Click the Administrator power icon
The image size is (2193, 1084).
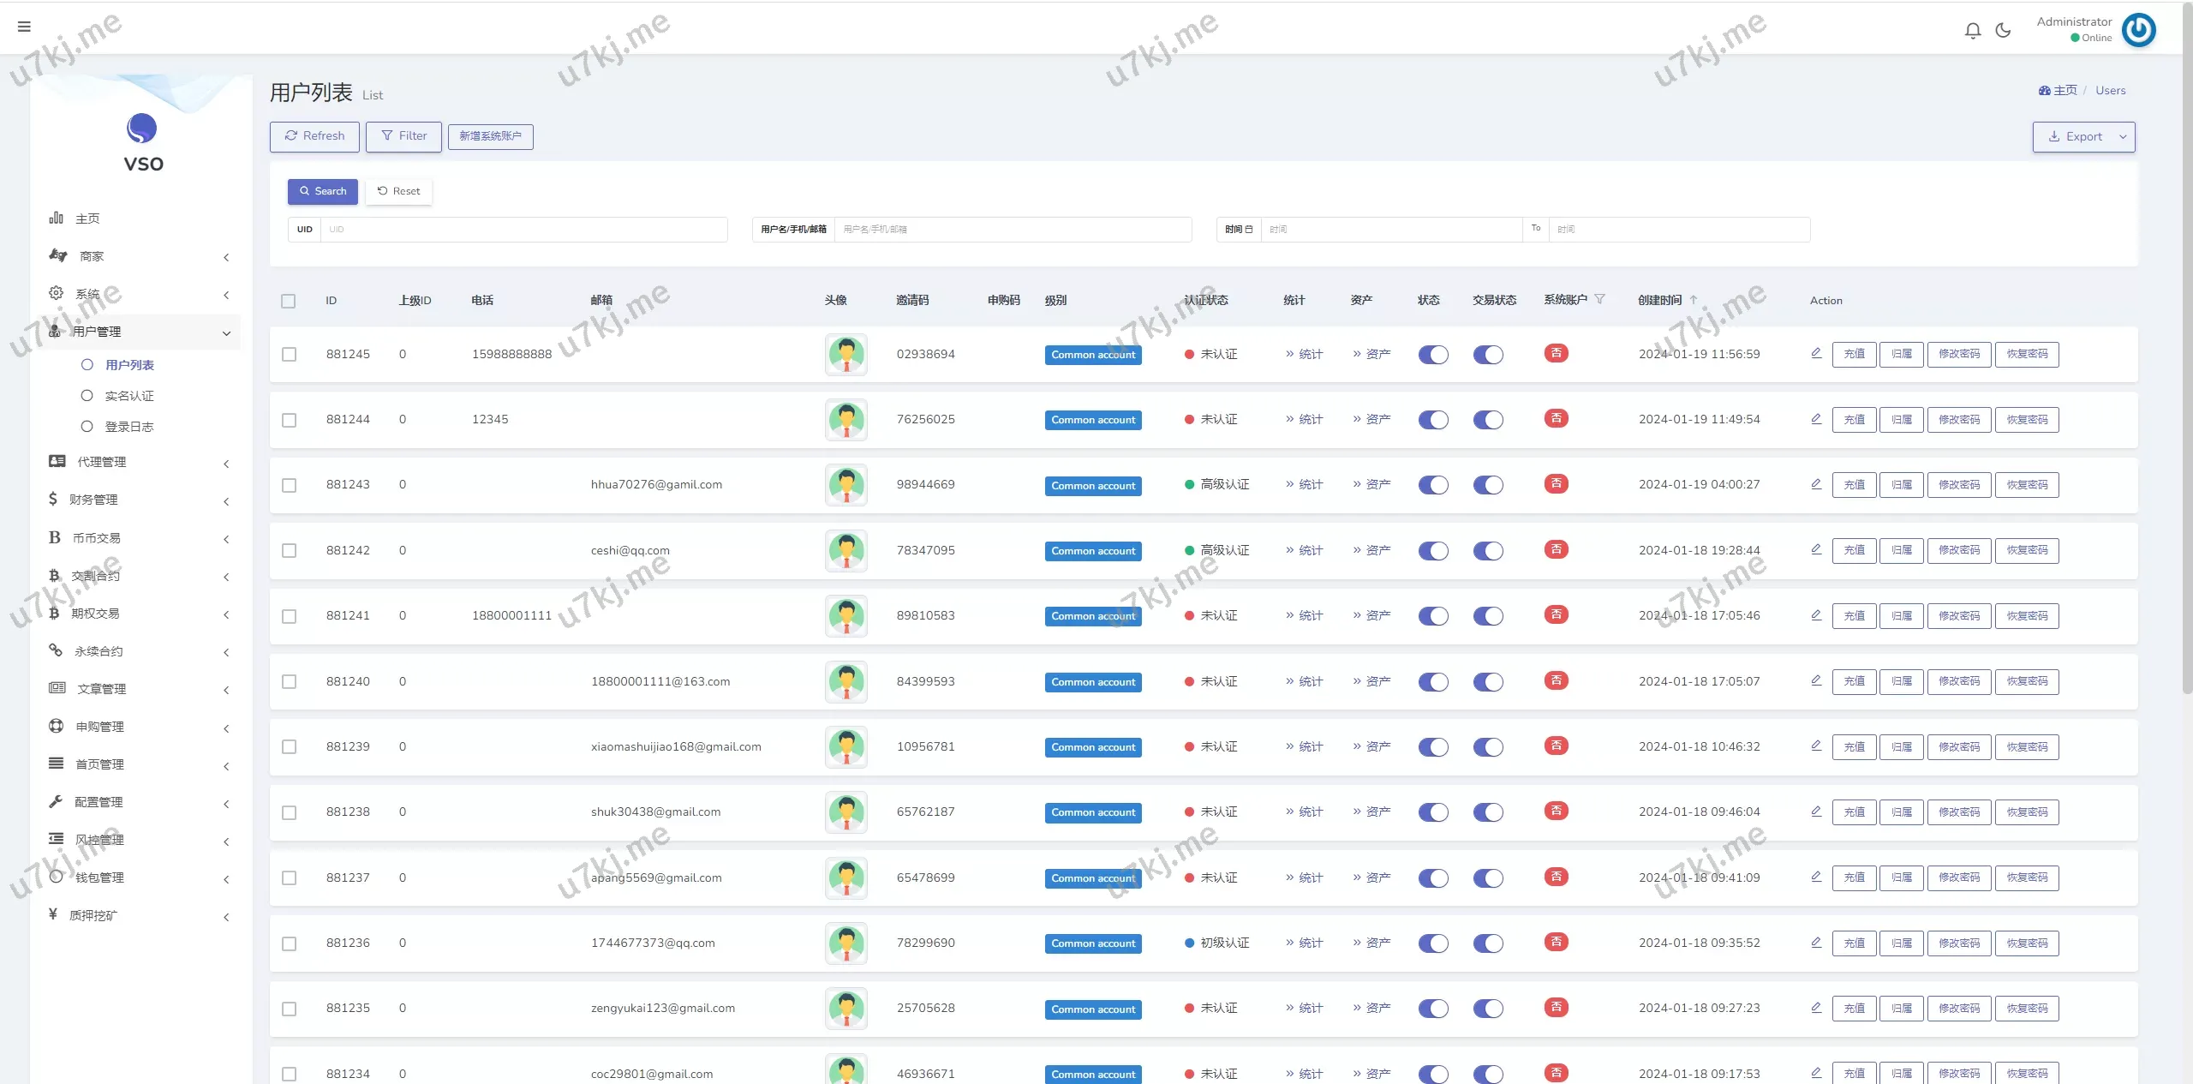2138,30
